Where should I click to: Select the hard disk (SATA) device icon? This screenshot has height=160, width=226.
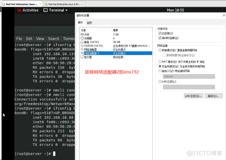point(82,42)
